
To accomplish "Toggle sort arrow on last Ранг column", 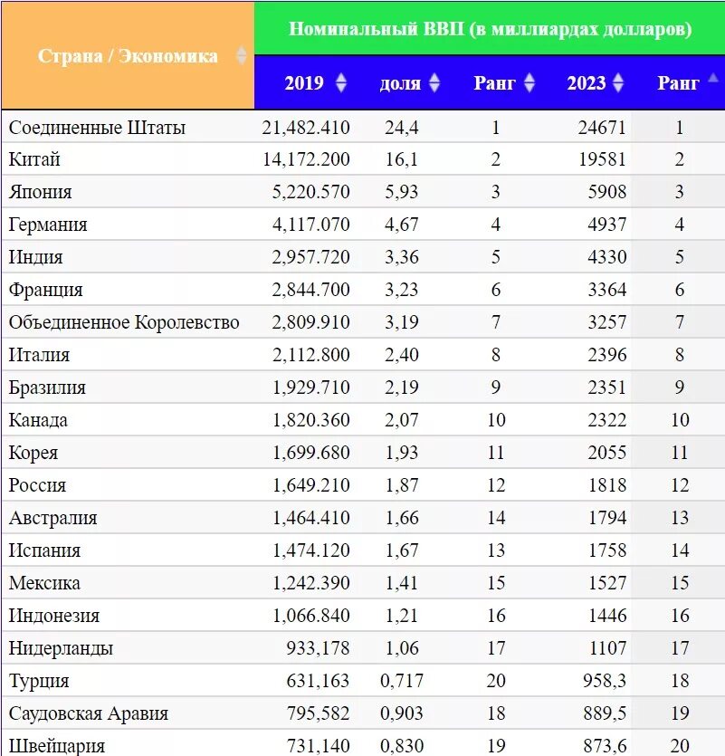I will 713,78.
